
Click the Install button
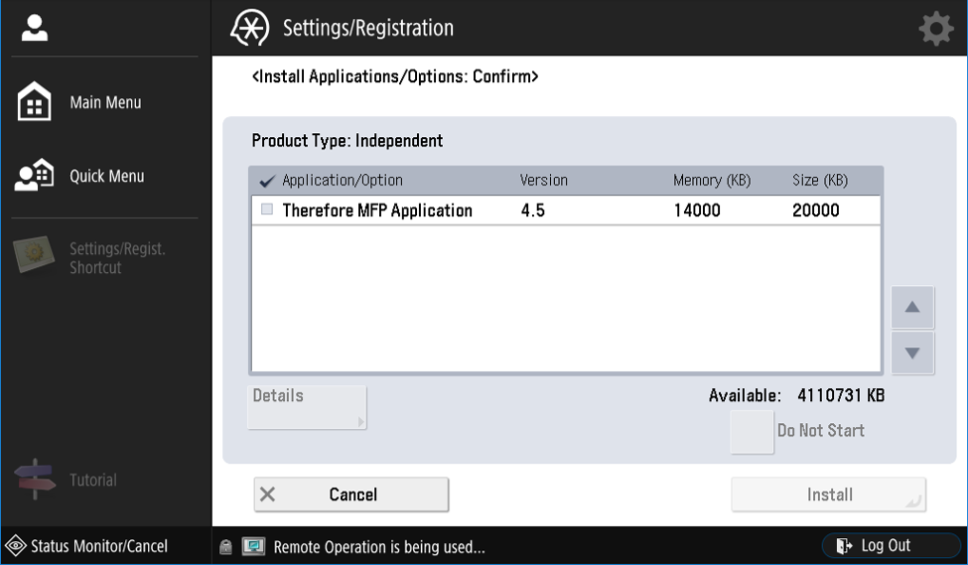click(828, 494)
